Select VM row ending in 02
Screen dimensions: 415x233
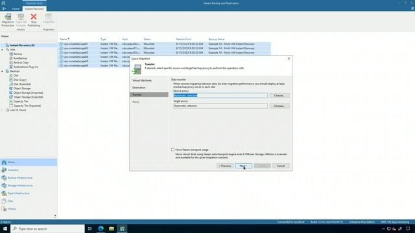click(164, 49)
